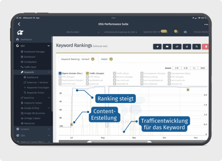Open Gewinner / Verlierer sidebar entry
This screenshot has width=222, height=161.
(36, 83)
